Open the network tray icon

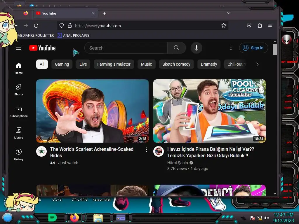coord(260,218)
